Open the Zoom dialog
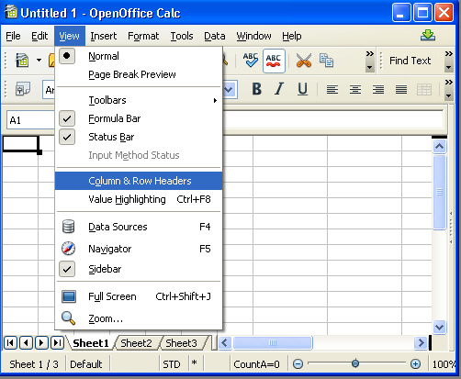This screenshot has width=461, height=379. 139,318
